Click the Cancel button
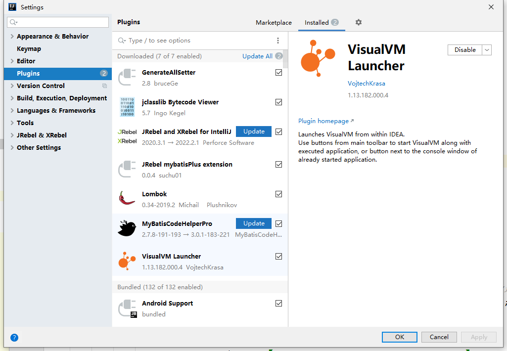The image size is (507, 351). [439, 337]
